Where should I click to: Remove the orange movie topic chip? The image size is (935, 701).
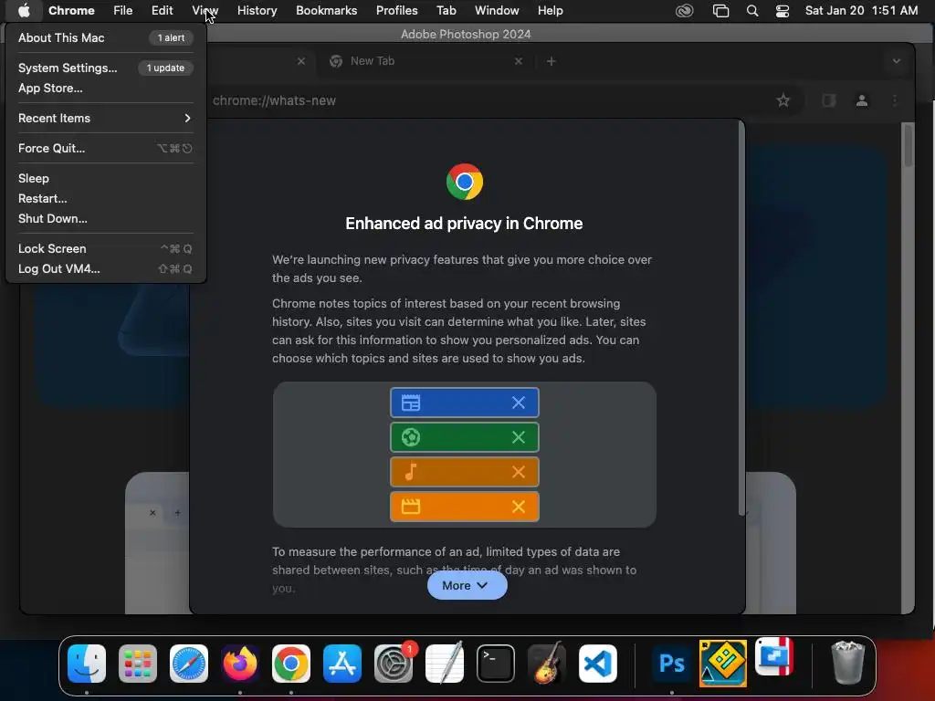coord(519,506)
